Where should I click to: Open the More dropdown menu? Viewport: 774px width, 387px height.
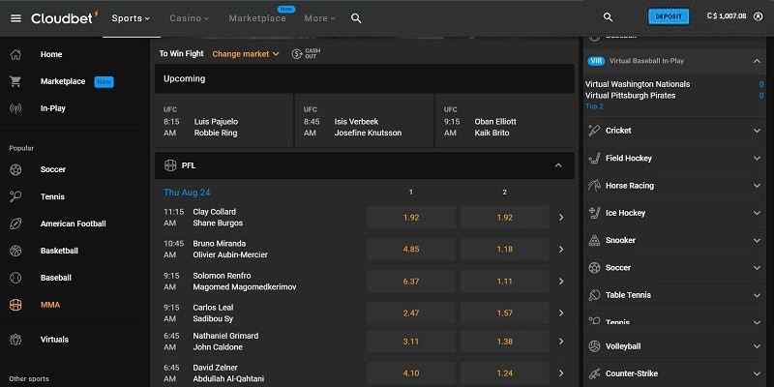[319, 18]
